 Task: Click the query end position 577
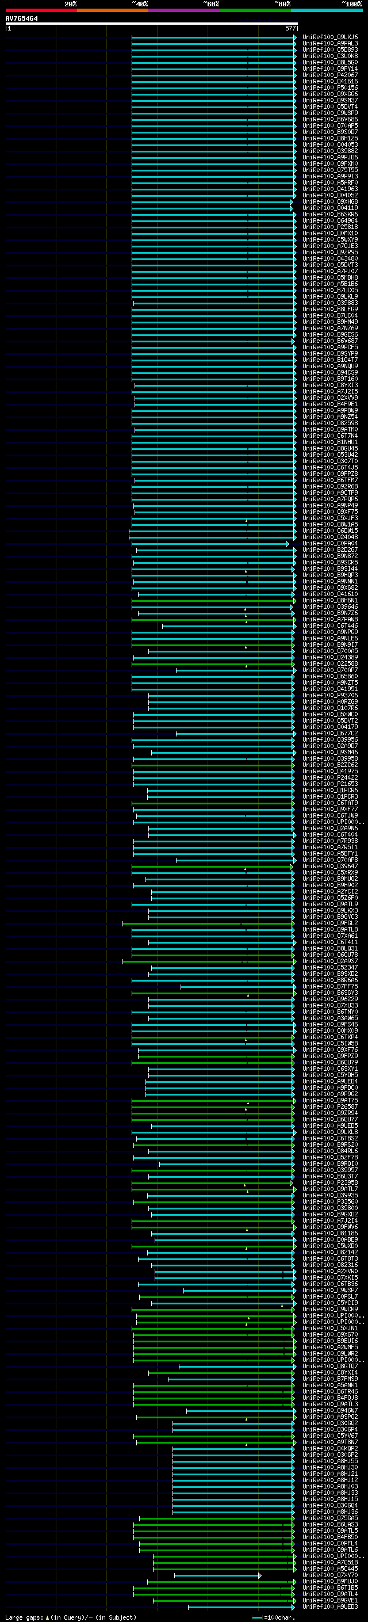point(290,28)
